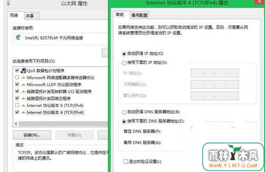Toggle Microsoft LLDP 协议驱动程序 checkbox
The height and width of the screenshot is (172, 265).
click(17, 84)
